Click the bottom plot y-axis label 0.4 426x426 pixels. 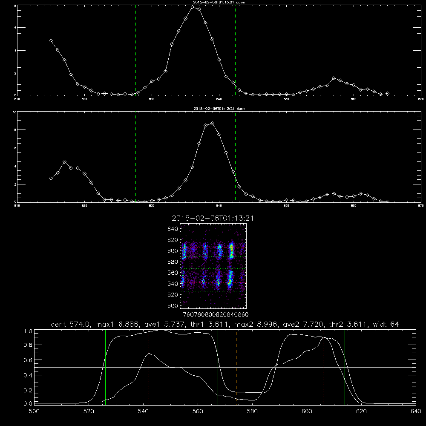tap(28, 375)
